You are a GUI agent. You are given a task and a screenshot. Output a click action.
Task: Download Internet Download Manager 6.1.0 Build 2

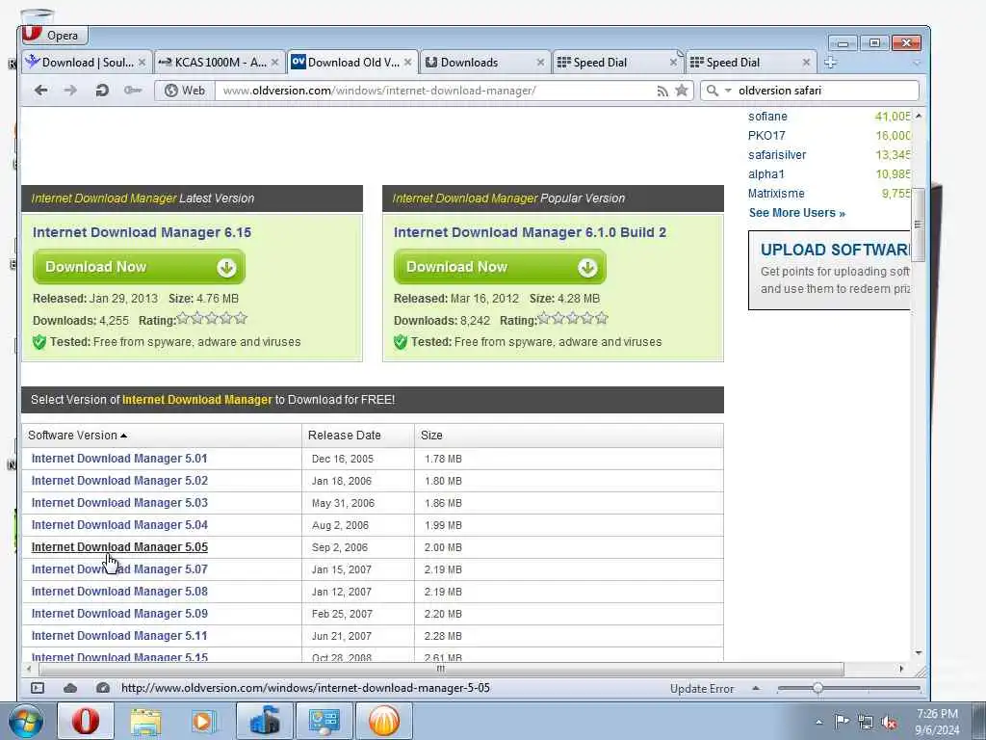click(500, 267)
